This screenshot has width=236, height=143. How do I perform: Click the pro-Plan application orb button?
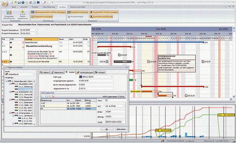pos(5,4)
